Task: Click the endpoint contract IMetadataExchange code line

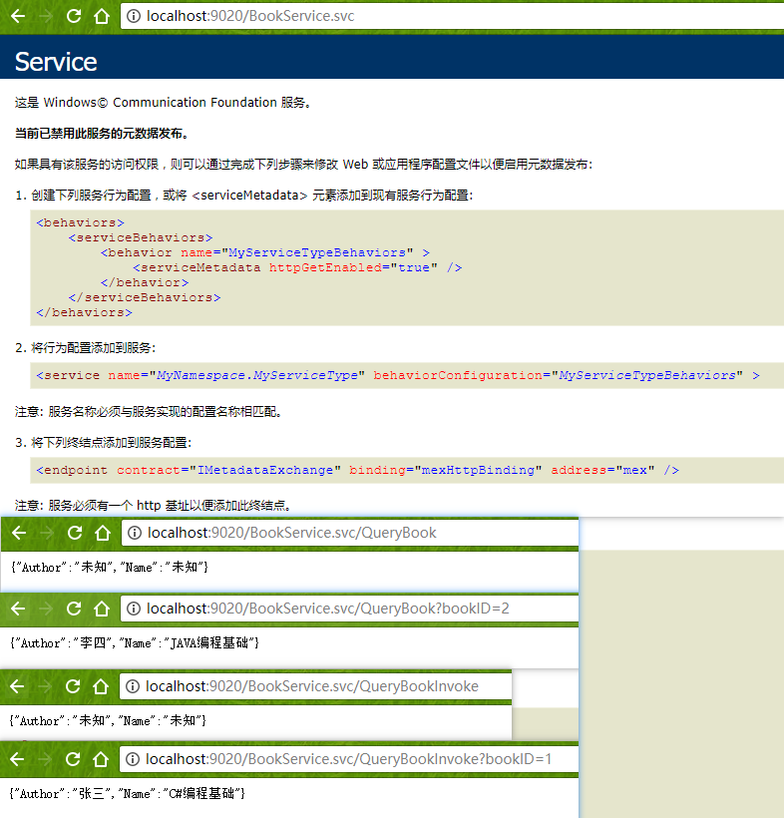Action: pyautogui.click(x=357, y=470)
